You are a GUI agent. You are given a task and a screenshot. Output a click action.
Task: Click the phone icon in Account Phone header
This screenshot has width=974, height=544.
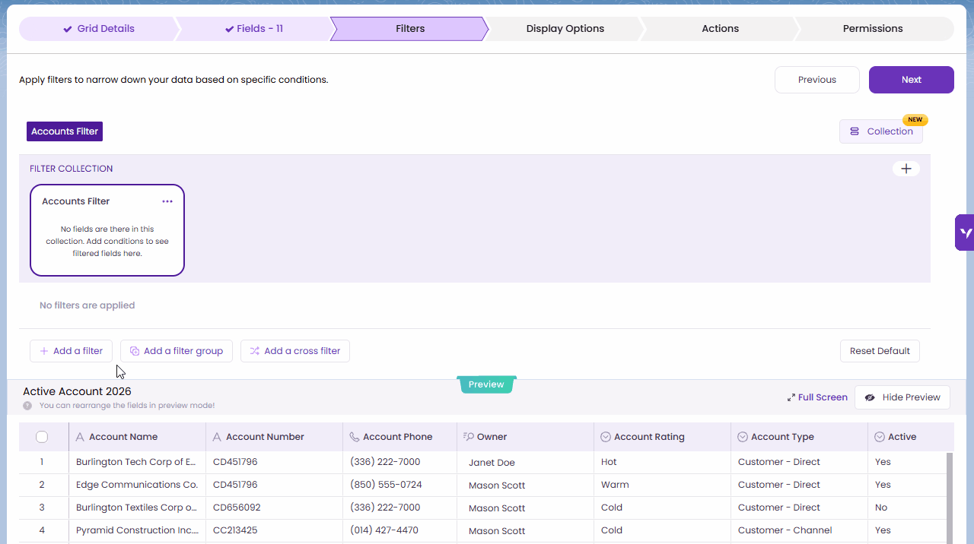coord(354,437)
